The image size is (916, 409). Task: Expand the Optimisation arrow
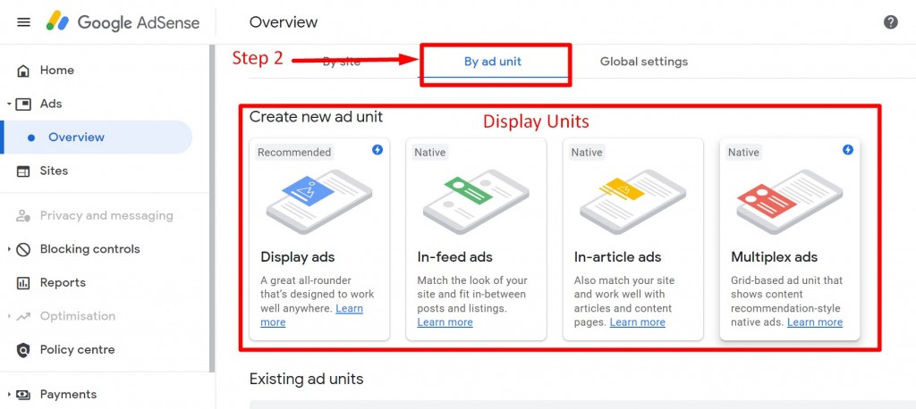9,316
